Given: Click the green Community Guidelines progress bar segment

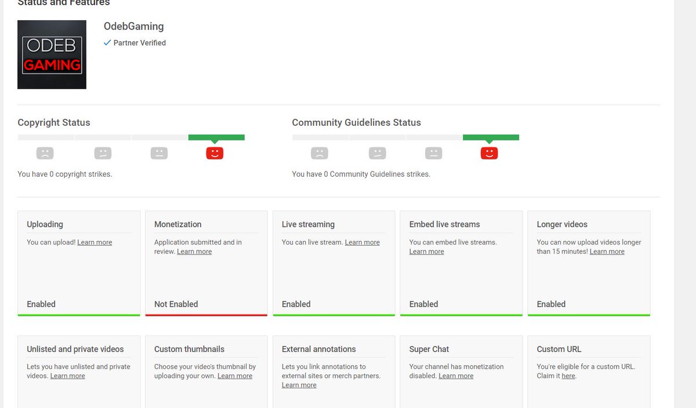Looking at the screenshot, I should tap(491, 137).
